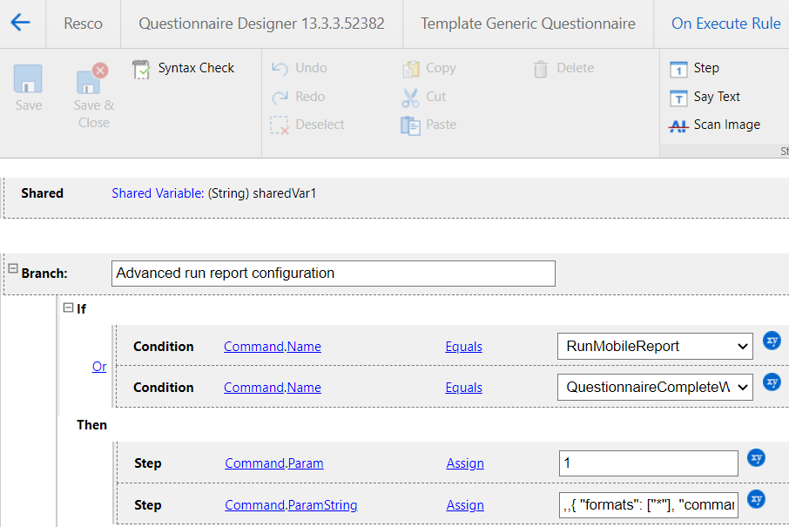Viewport: 789px width, 527px height.
Task: Click the Or operator link
Action: [x=99, y=367]
